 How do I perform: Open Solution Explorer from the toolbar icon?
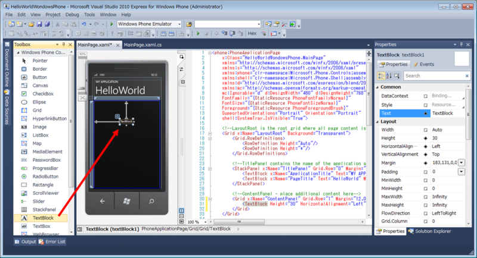point(268,24)
